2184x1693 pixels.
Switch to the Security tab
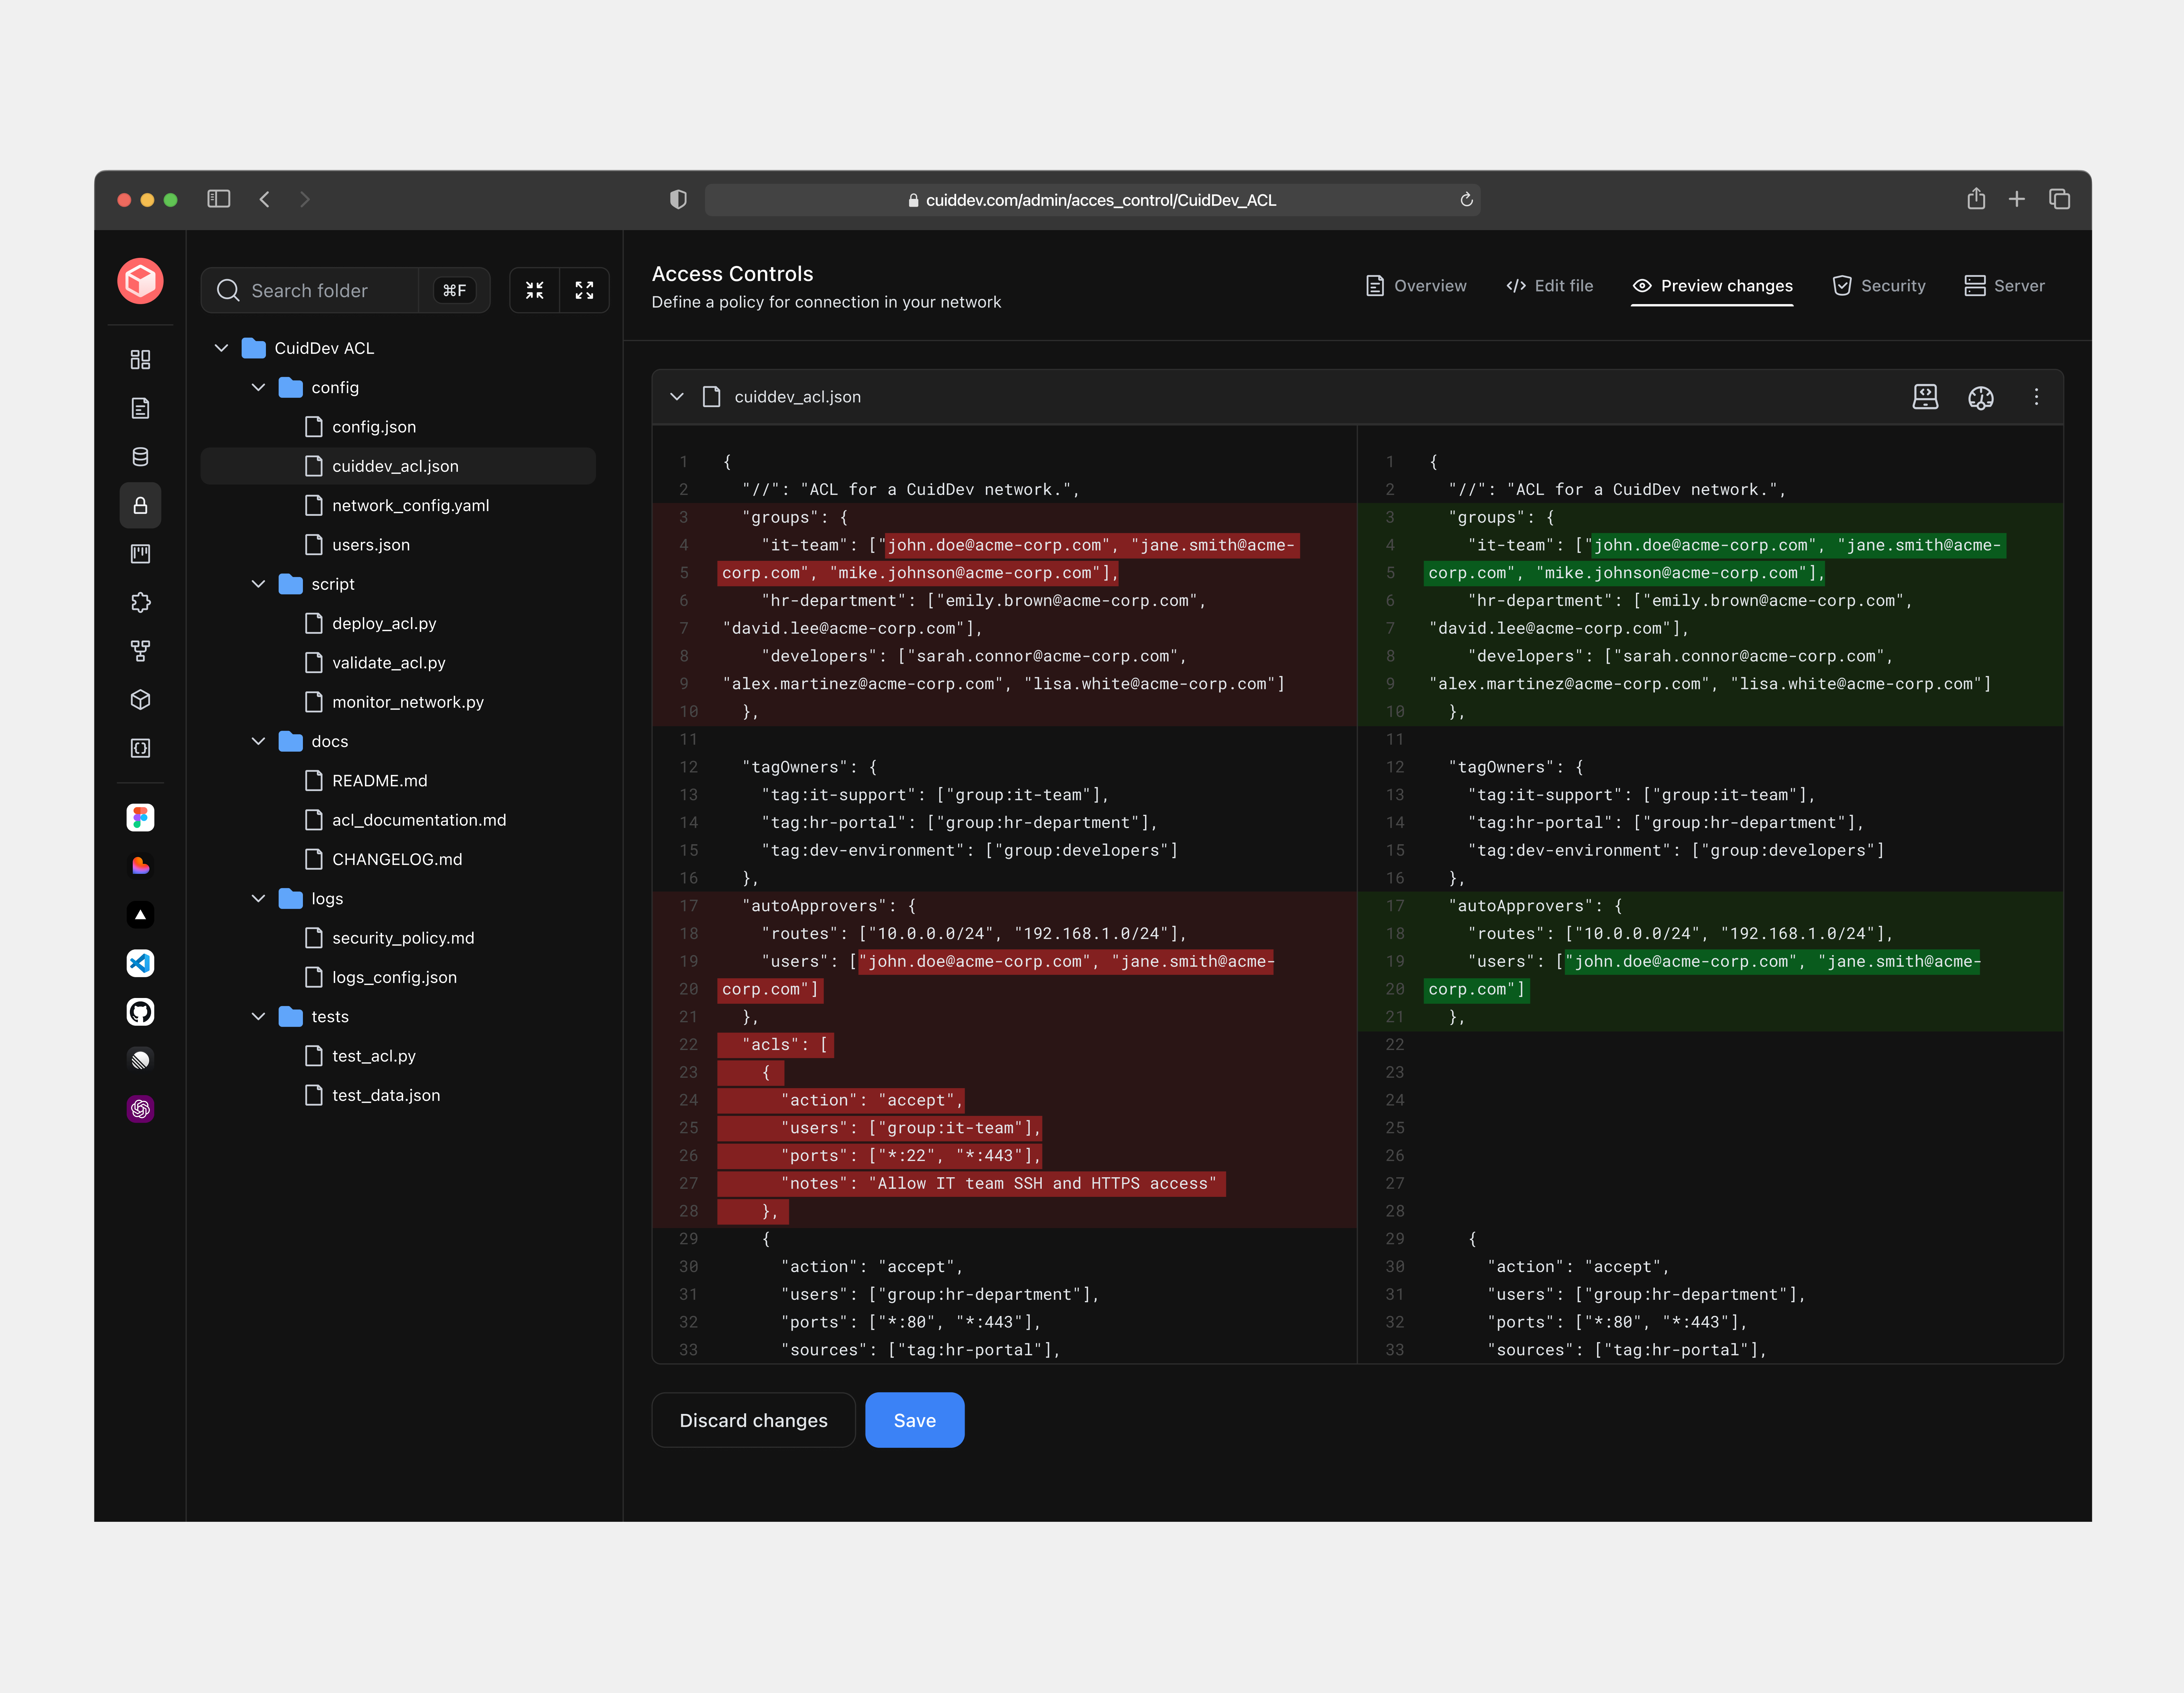tap(1879, 286)
